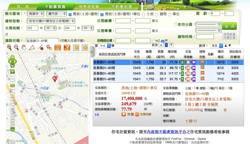Pan map up with green arrow
The height and width of the screenshot is (144, 250).
12,57
